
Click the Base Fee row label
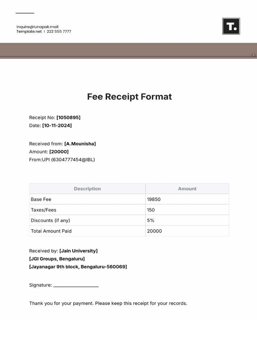(x=41, y=199)
